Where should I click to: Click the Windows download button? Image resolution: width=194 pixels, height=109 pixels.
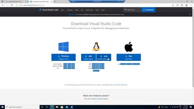click(63, 57)
